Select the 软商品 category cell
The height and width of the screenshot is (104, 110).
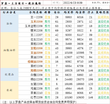pos(9,74)
